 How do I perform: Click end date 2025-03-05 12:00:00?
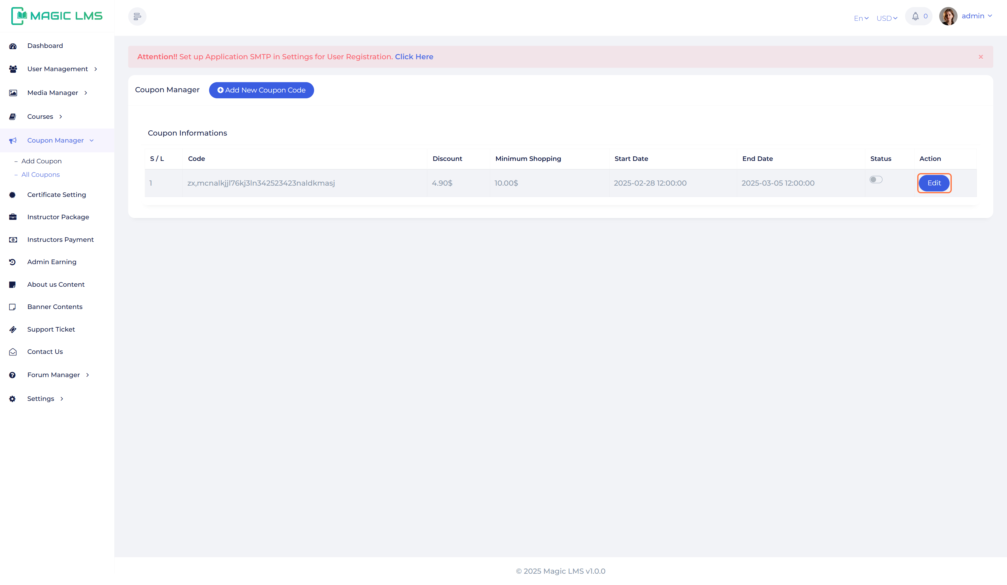778,183
